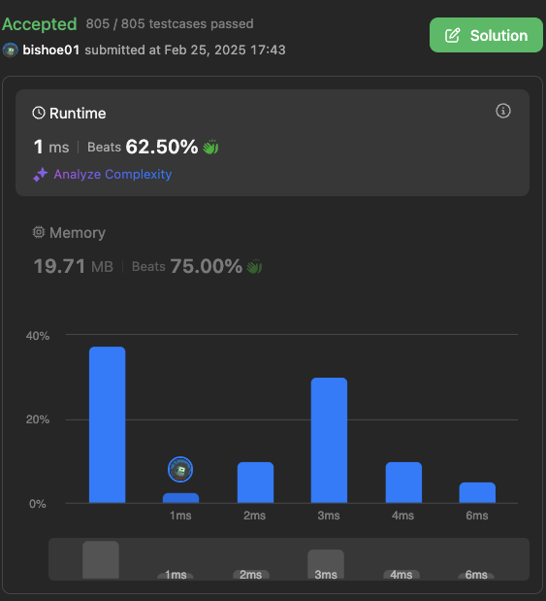Click the first gray block in range minimap
546x601 pixels.
(101, 559)
